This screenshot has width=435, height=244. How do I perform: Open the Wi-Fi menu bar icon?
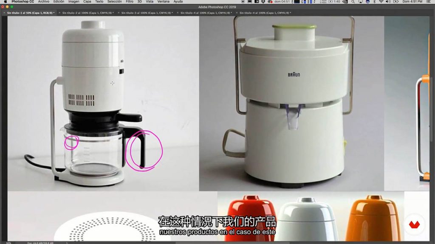pos(381,2)
